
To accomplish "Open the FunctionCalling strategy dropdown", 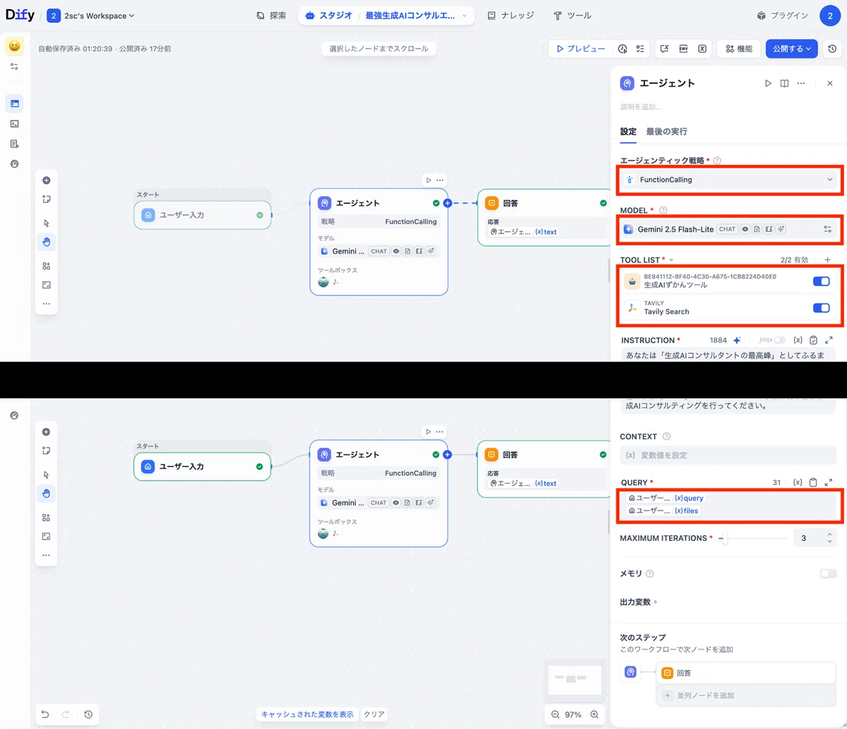I will (x=730, y=180).
